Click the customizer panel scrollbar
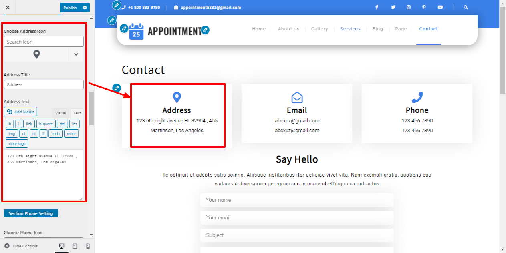This screenshot has width=506, height=253. point(91,108)
